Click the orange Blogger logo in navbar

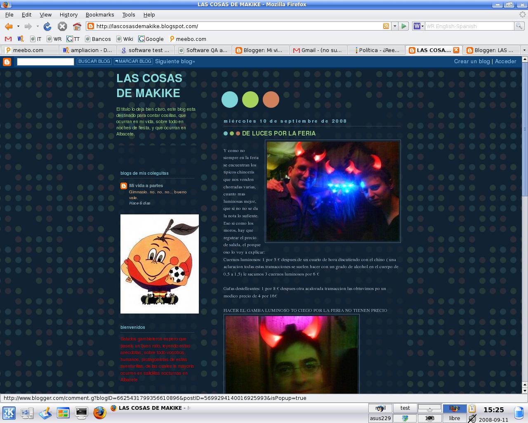tap(7, 62)
